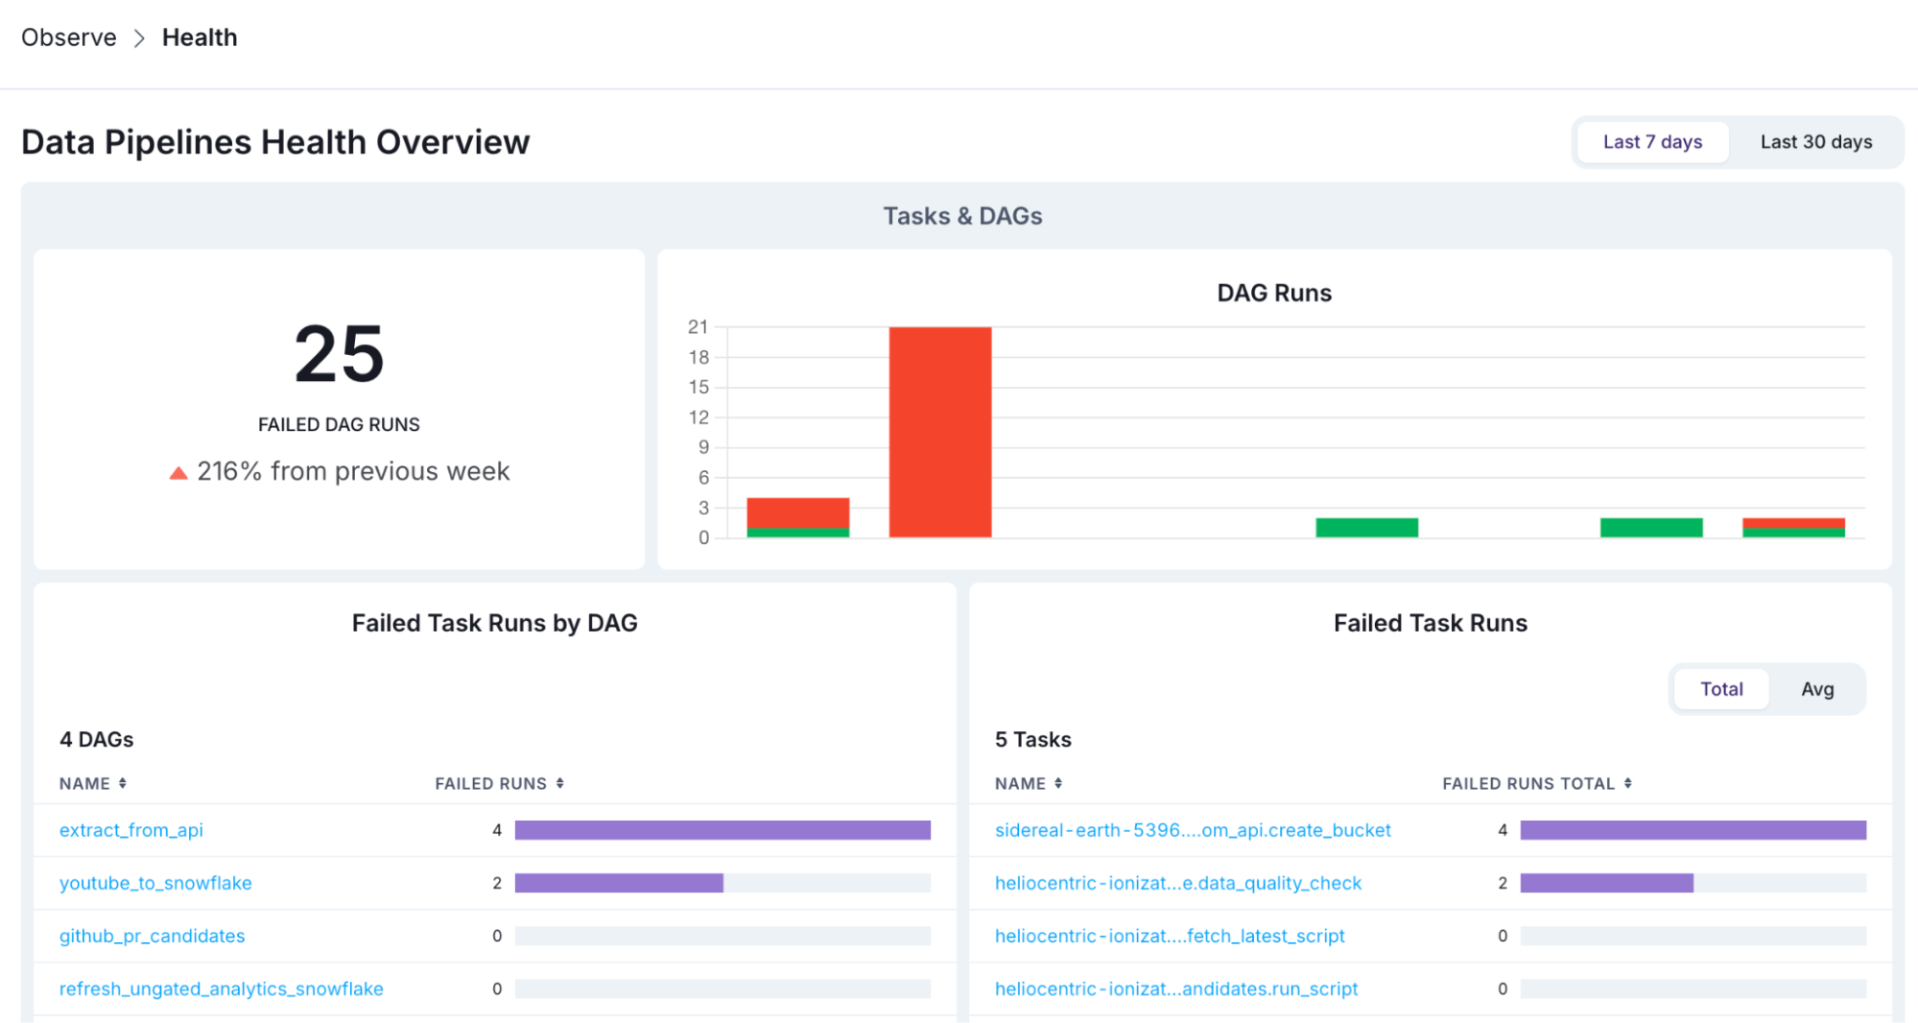Open github_pr_candidates DAG link

coord(152,936)
